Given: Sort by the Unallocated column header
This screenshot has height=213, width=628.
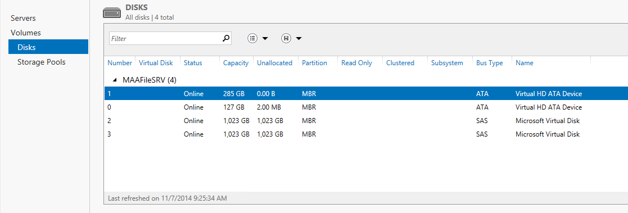Looking at the screenshot, I should click(x=275, y=63).
